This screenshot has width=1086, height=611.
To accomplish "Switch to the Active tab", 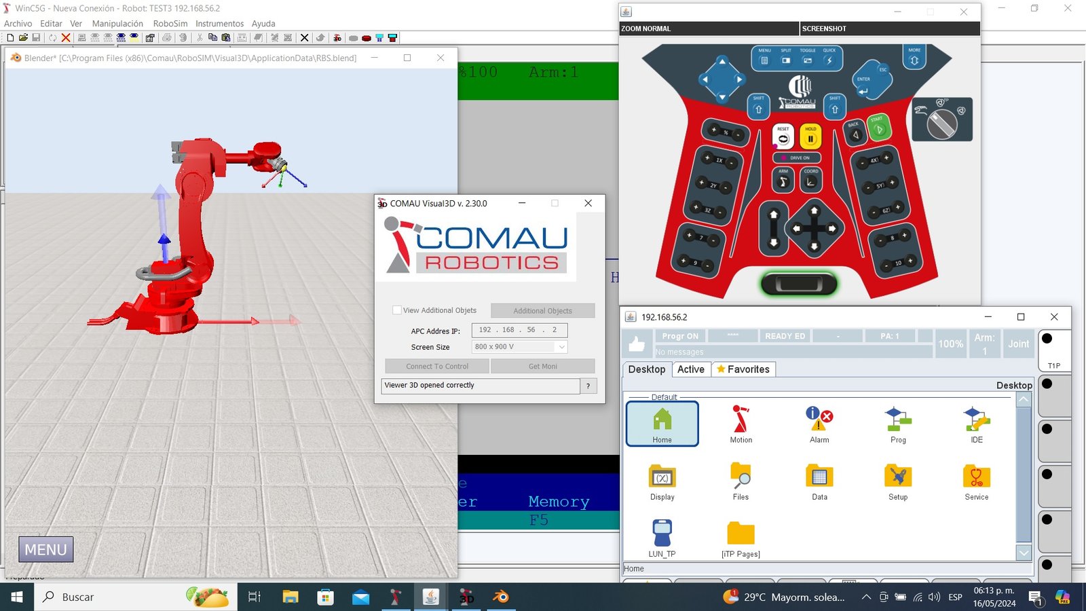I will pos(691,369).
